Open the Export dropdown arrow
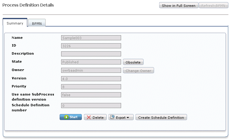 click(x=128, y=118)
